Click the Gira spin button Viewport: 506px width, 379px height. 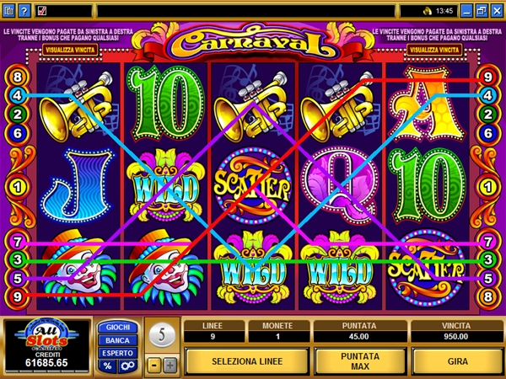(458, 361)
